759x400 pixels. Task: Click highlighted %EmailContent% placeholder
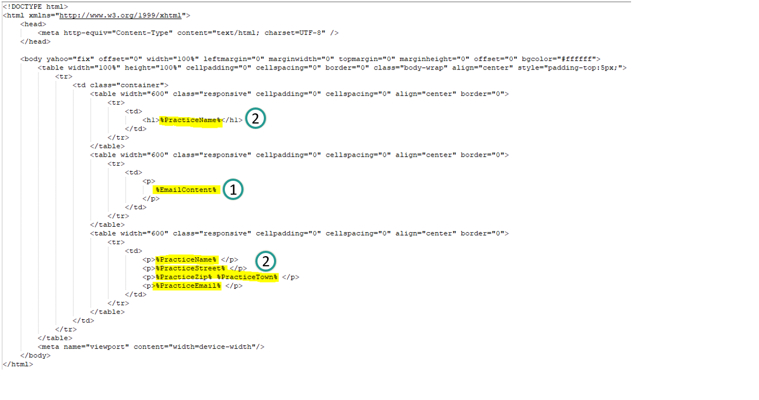tap(186, 190)
